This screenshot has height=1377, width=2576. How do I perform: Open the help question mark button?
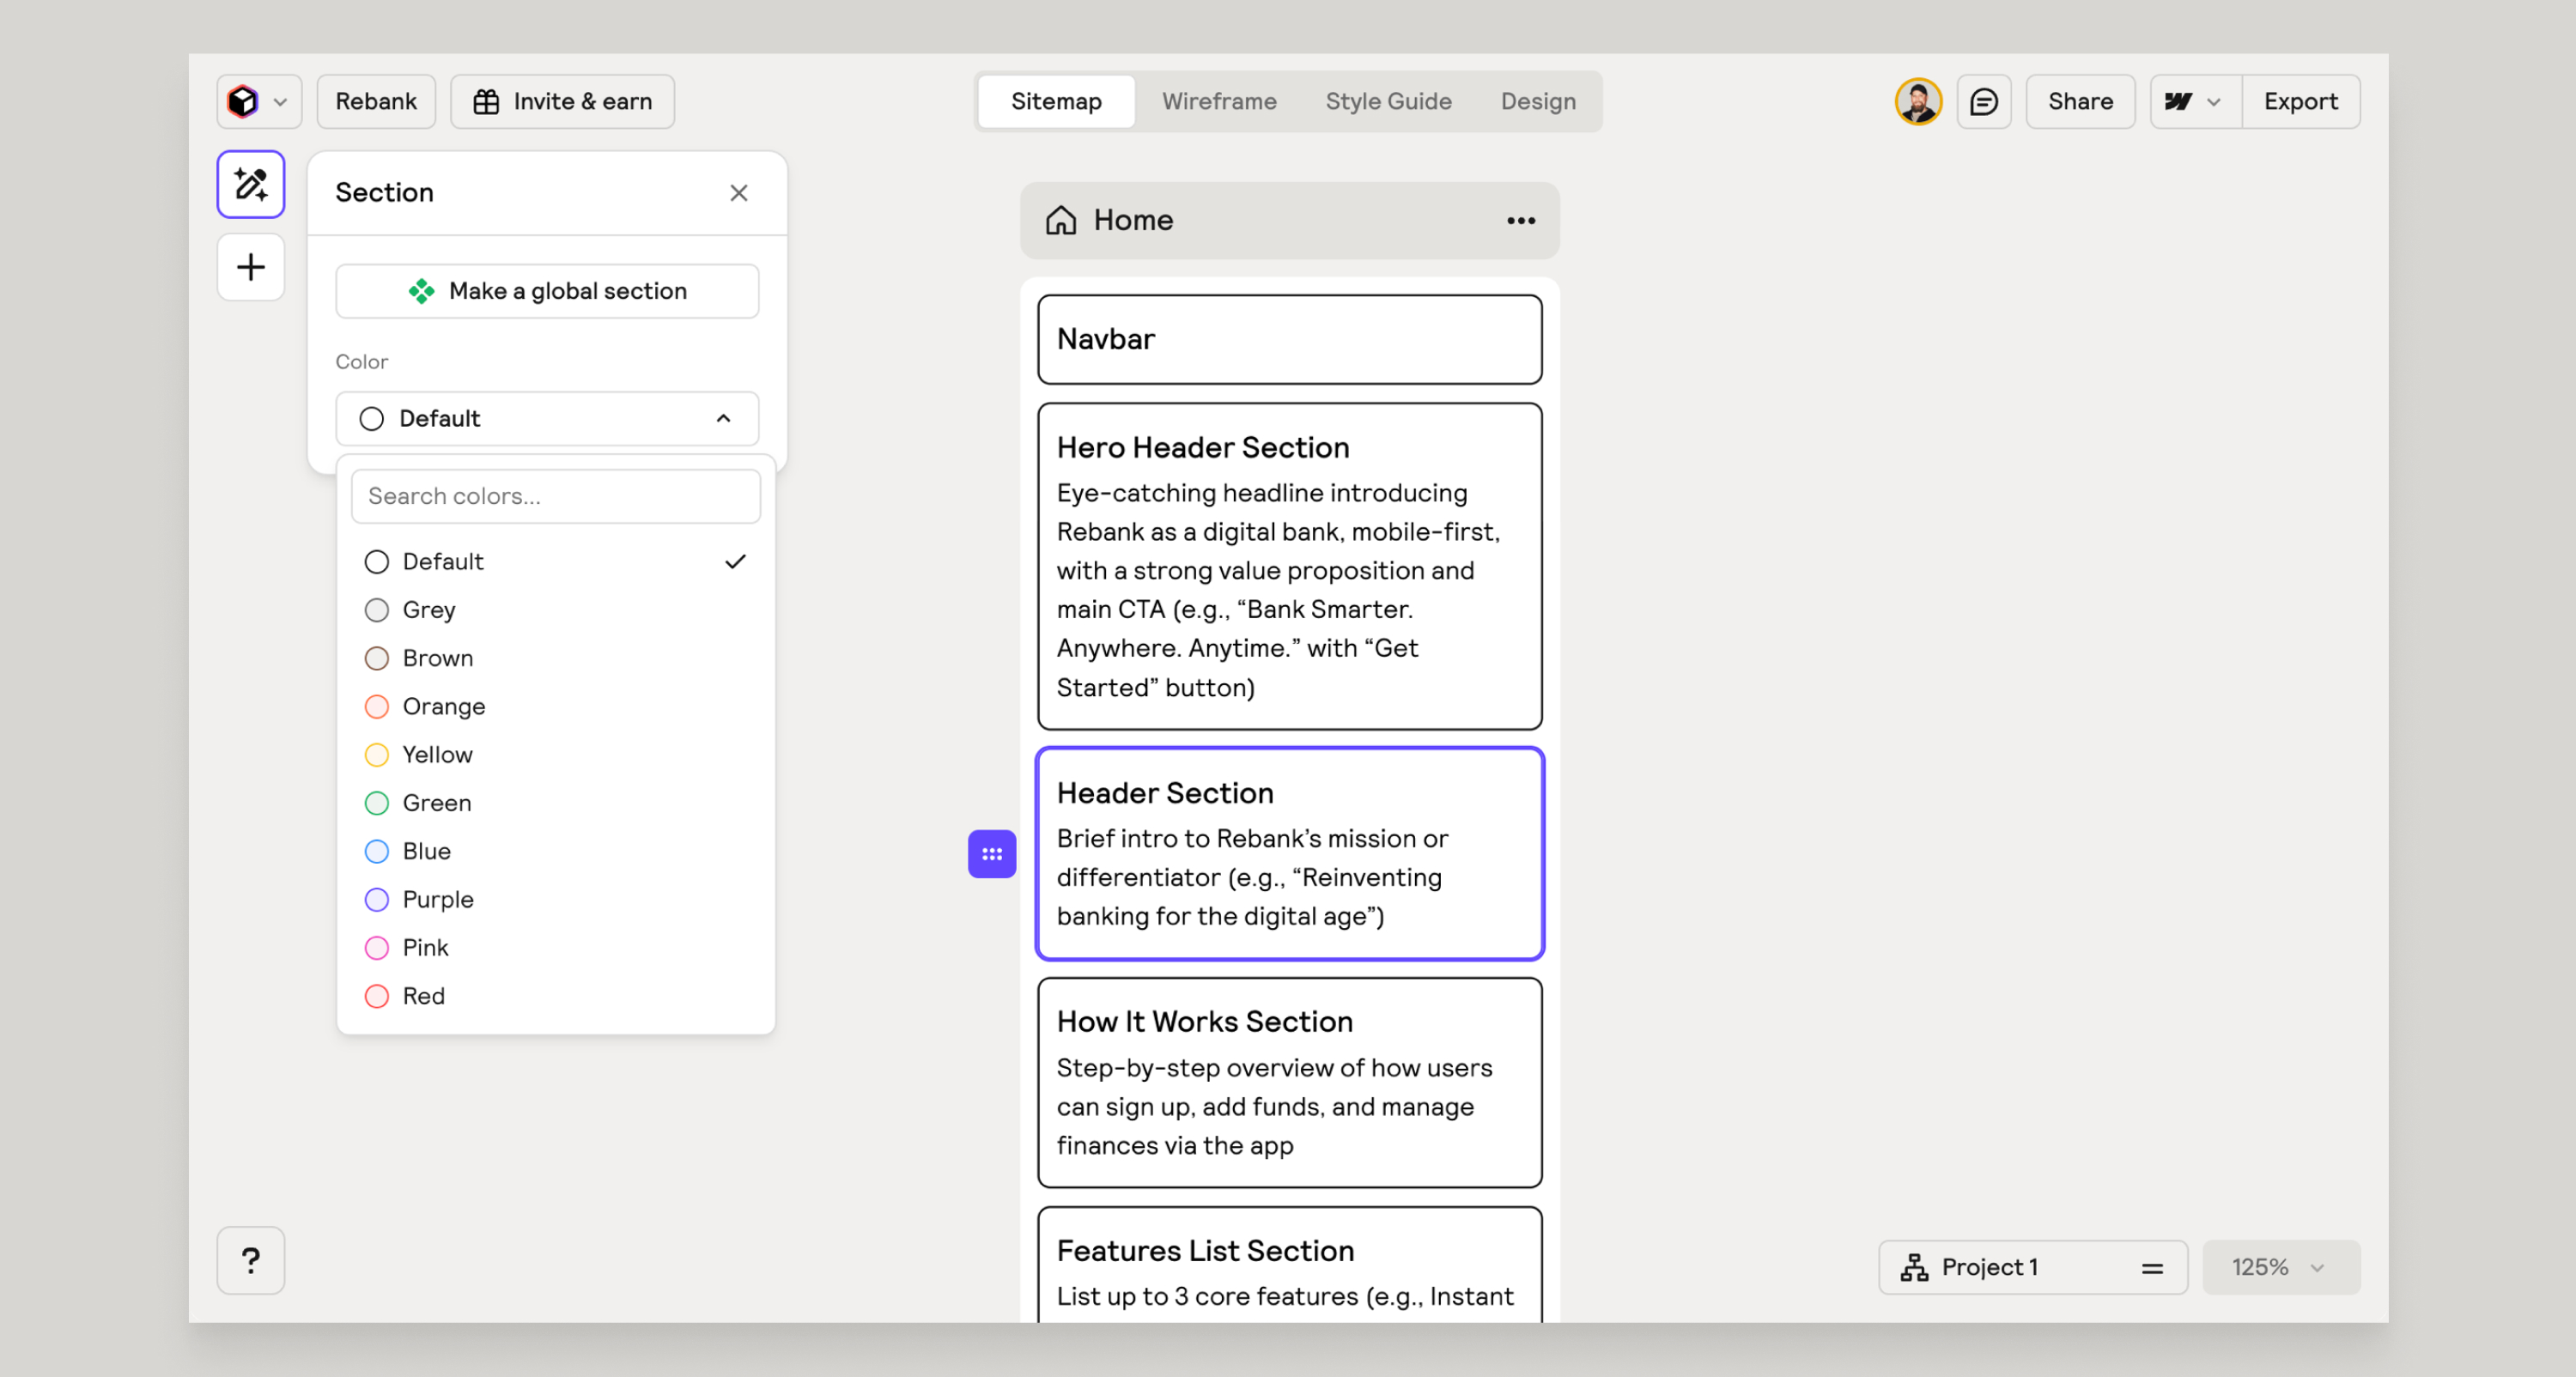point(250,1260)
